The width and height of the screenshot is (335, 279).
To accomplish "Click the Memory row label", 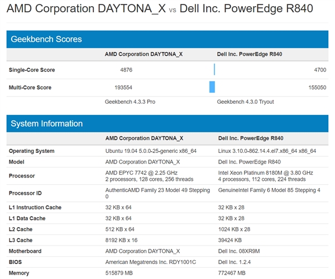I will 19,273.
